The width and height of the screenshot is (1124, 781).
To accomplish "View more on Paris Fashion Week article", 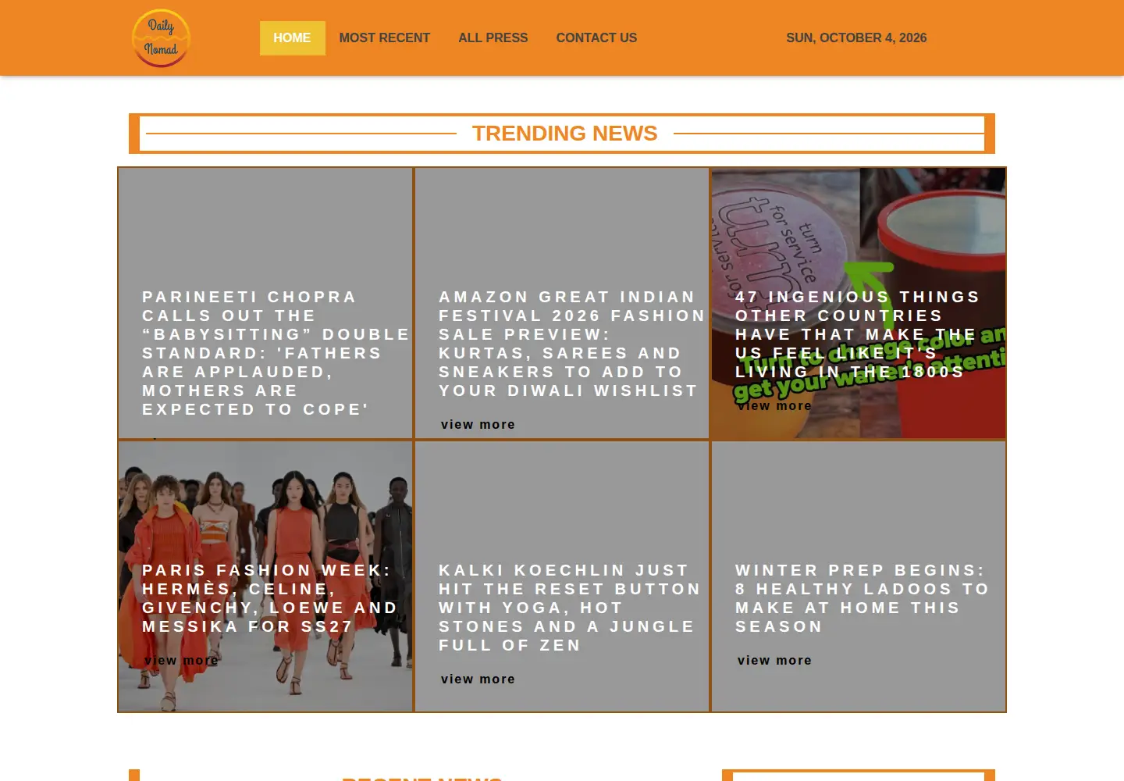I will coord(181,661).
